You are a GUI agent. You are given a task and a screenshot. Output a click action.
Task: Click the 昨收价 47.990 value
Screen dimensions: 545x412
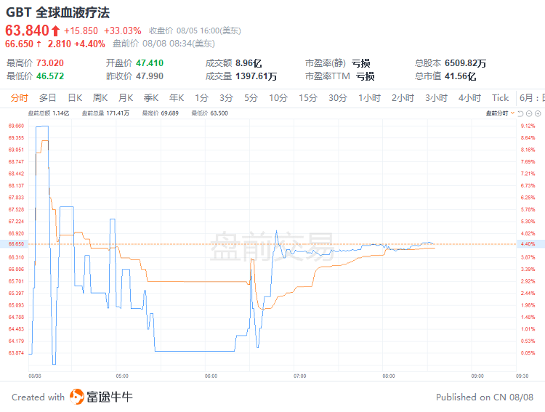coord(150,76)
